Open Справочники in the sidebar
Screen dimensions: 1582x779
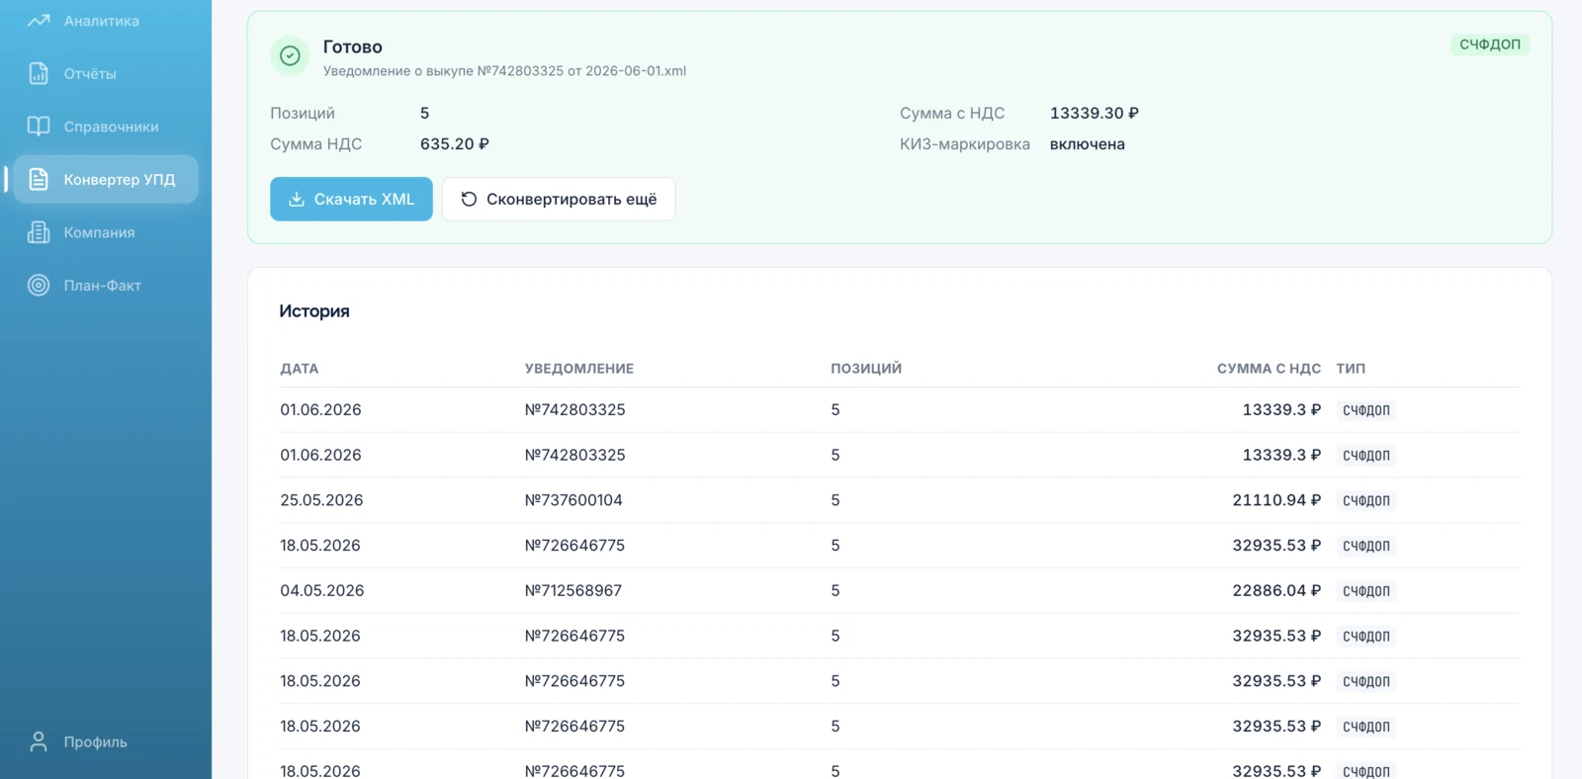[x=105, y=127]
